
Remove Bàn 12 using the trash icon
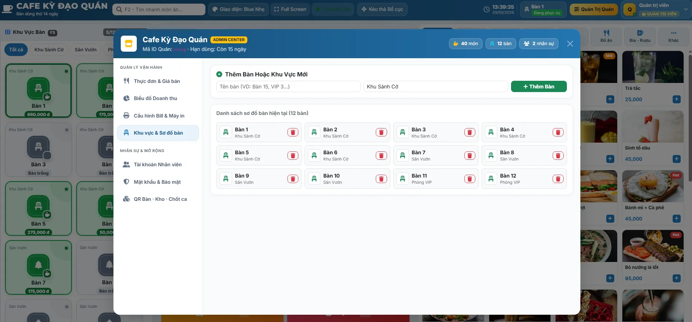(558, 179)
